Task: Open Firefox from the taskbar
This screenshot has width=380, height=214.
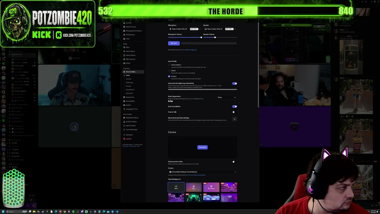Action: point(60,212)
